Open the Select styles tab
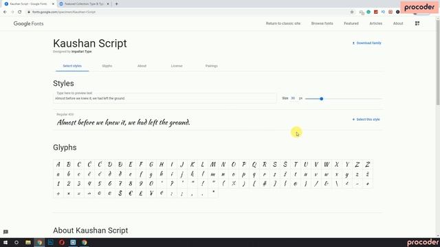 click(72, 66)
